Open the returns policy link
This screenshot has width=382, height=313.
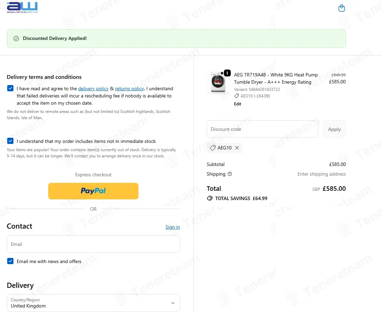pyautogui.click(x=129, y=88)
